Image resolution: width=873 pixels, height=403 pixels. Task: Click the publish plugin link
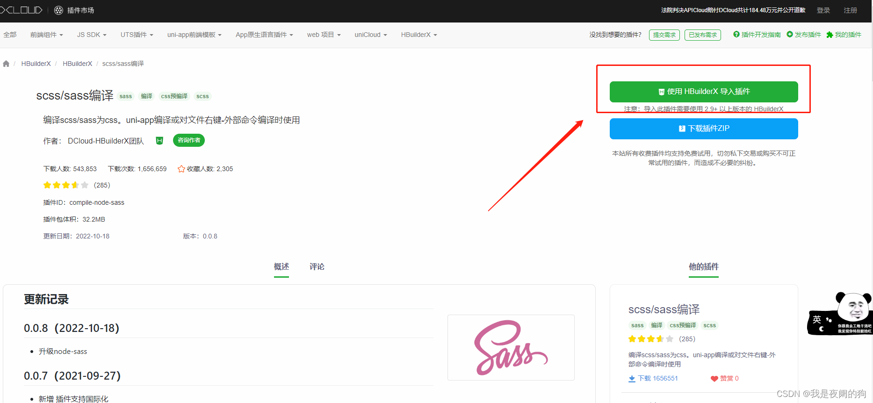tap(804, 35)
